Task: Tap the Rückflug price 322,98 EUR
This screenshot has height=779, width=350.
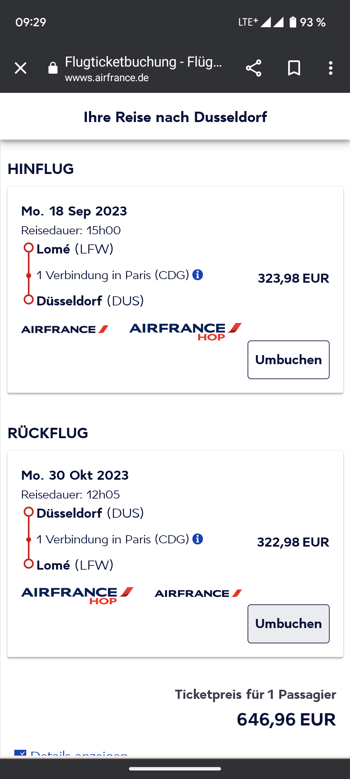Action: tap(293, 542)
